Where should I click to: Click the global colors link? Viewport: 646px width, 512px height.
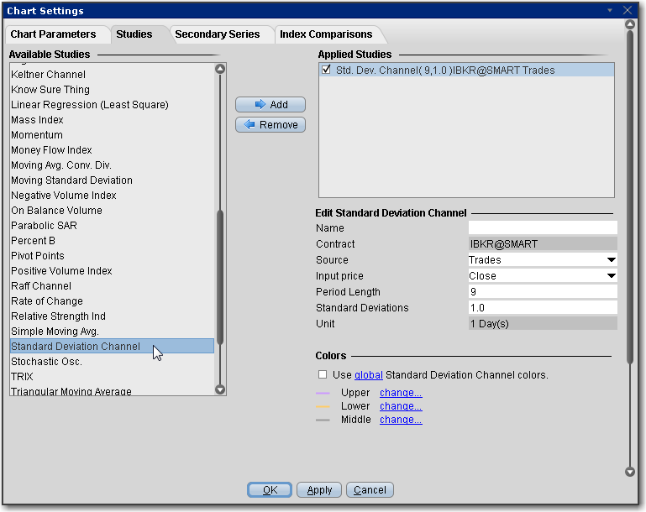[x=368, y=375]
